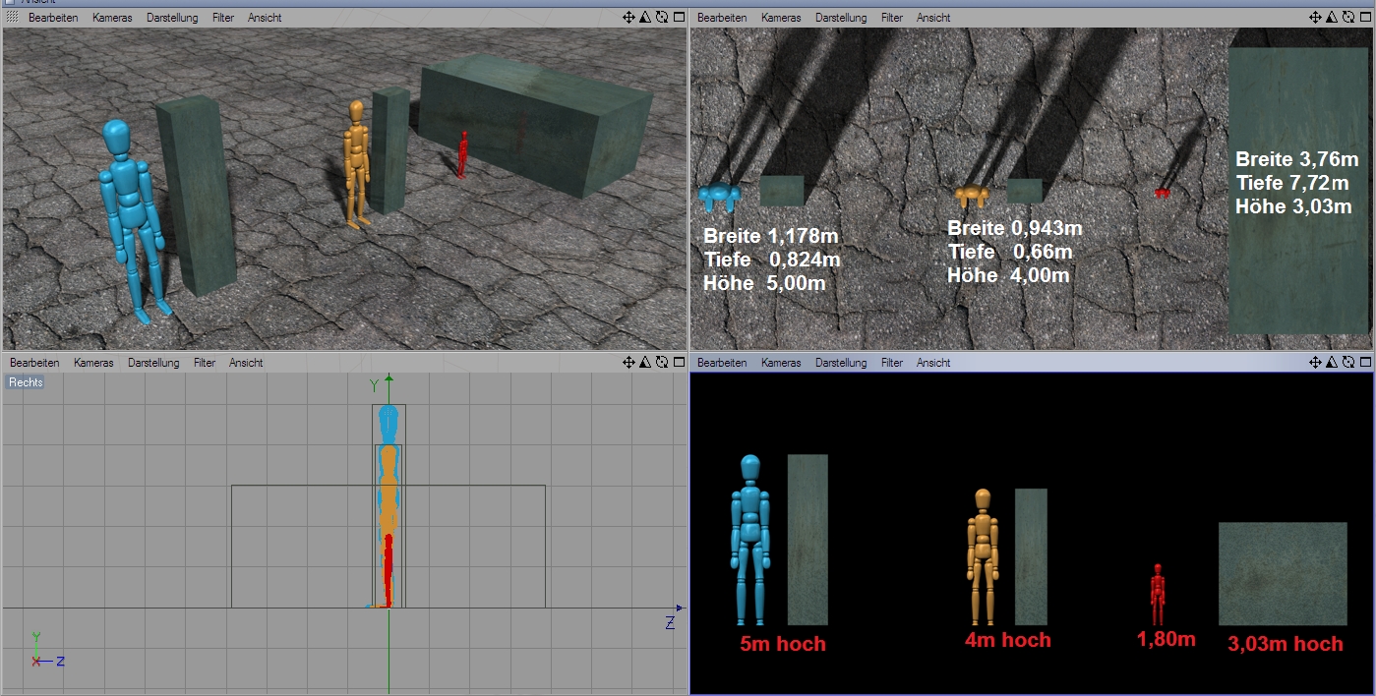Image resolution: width=1376 pixels, height=696 pixels.
Task: Click the pan camera icon in bottom-right viewport
Action: [1317, 363]
